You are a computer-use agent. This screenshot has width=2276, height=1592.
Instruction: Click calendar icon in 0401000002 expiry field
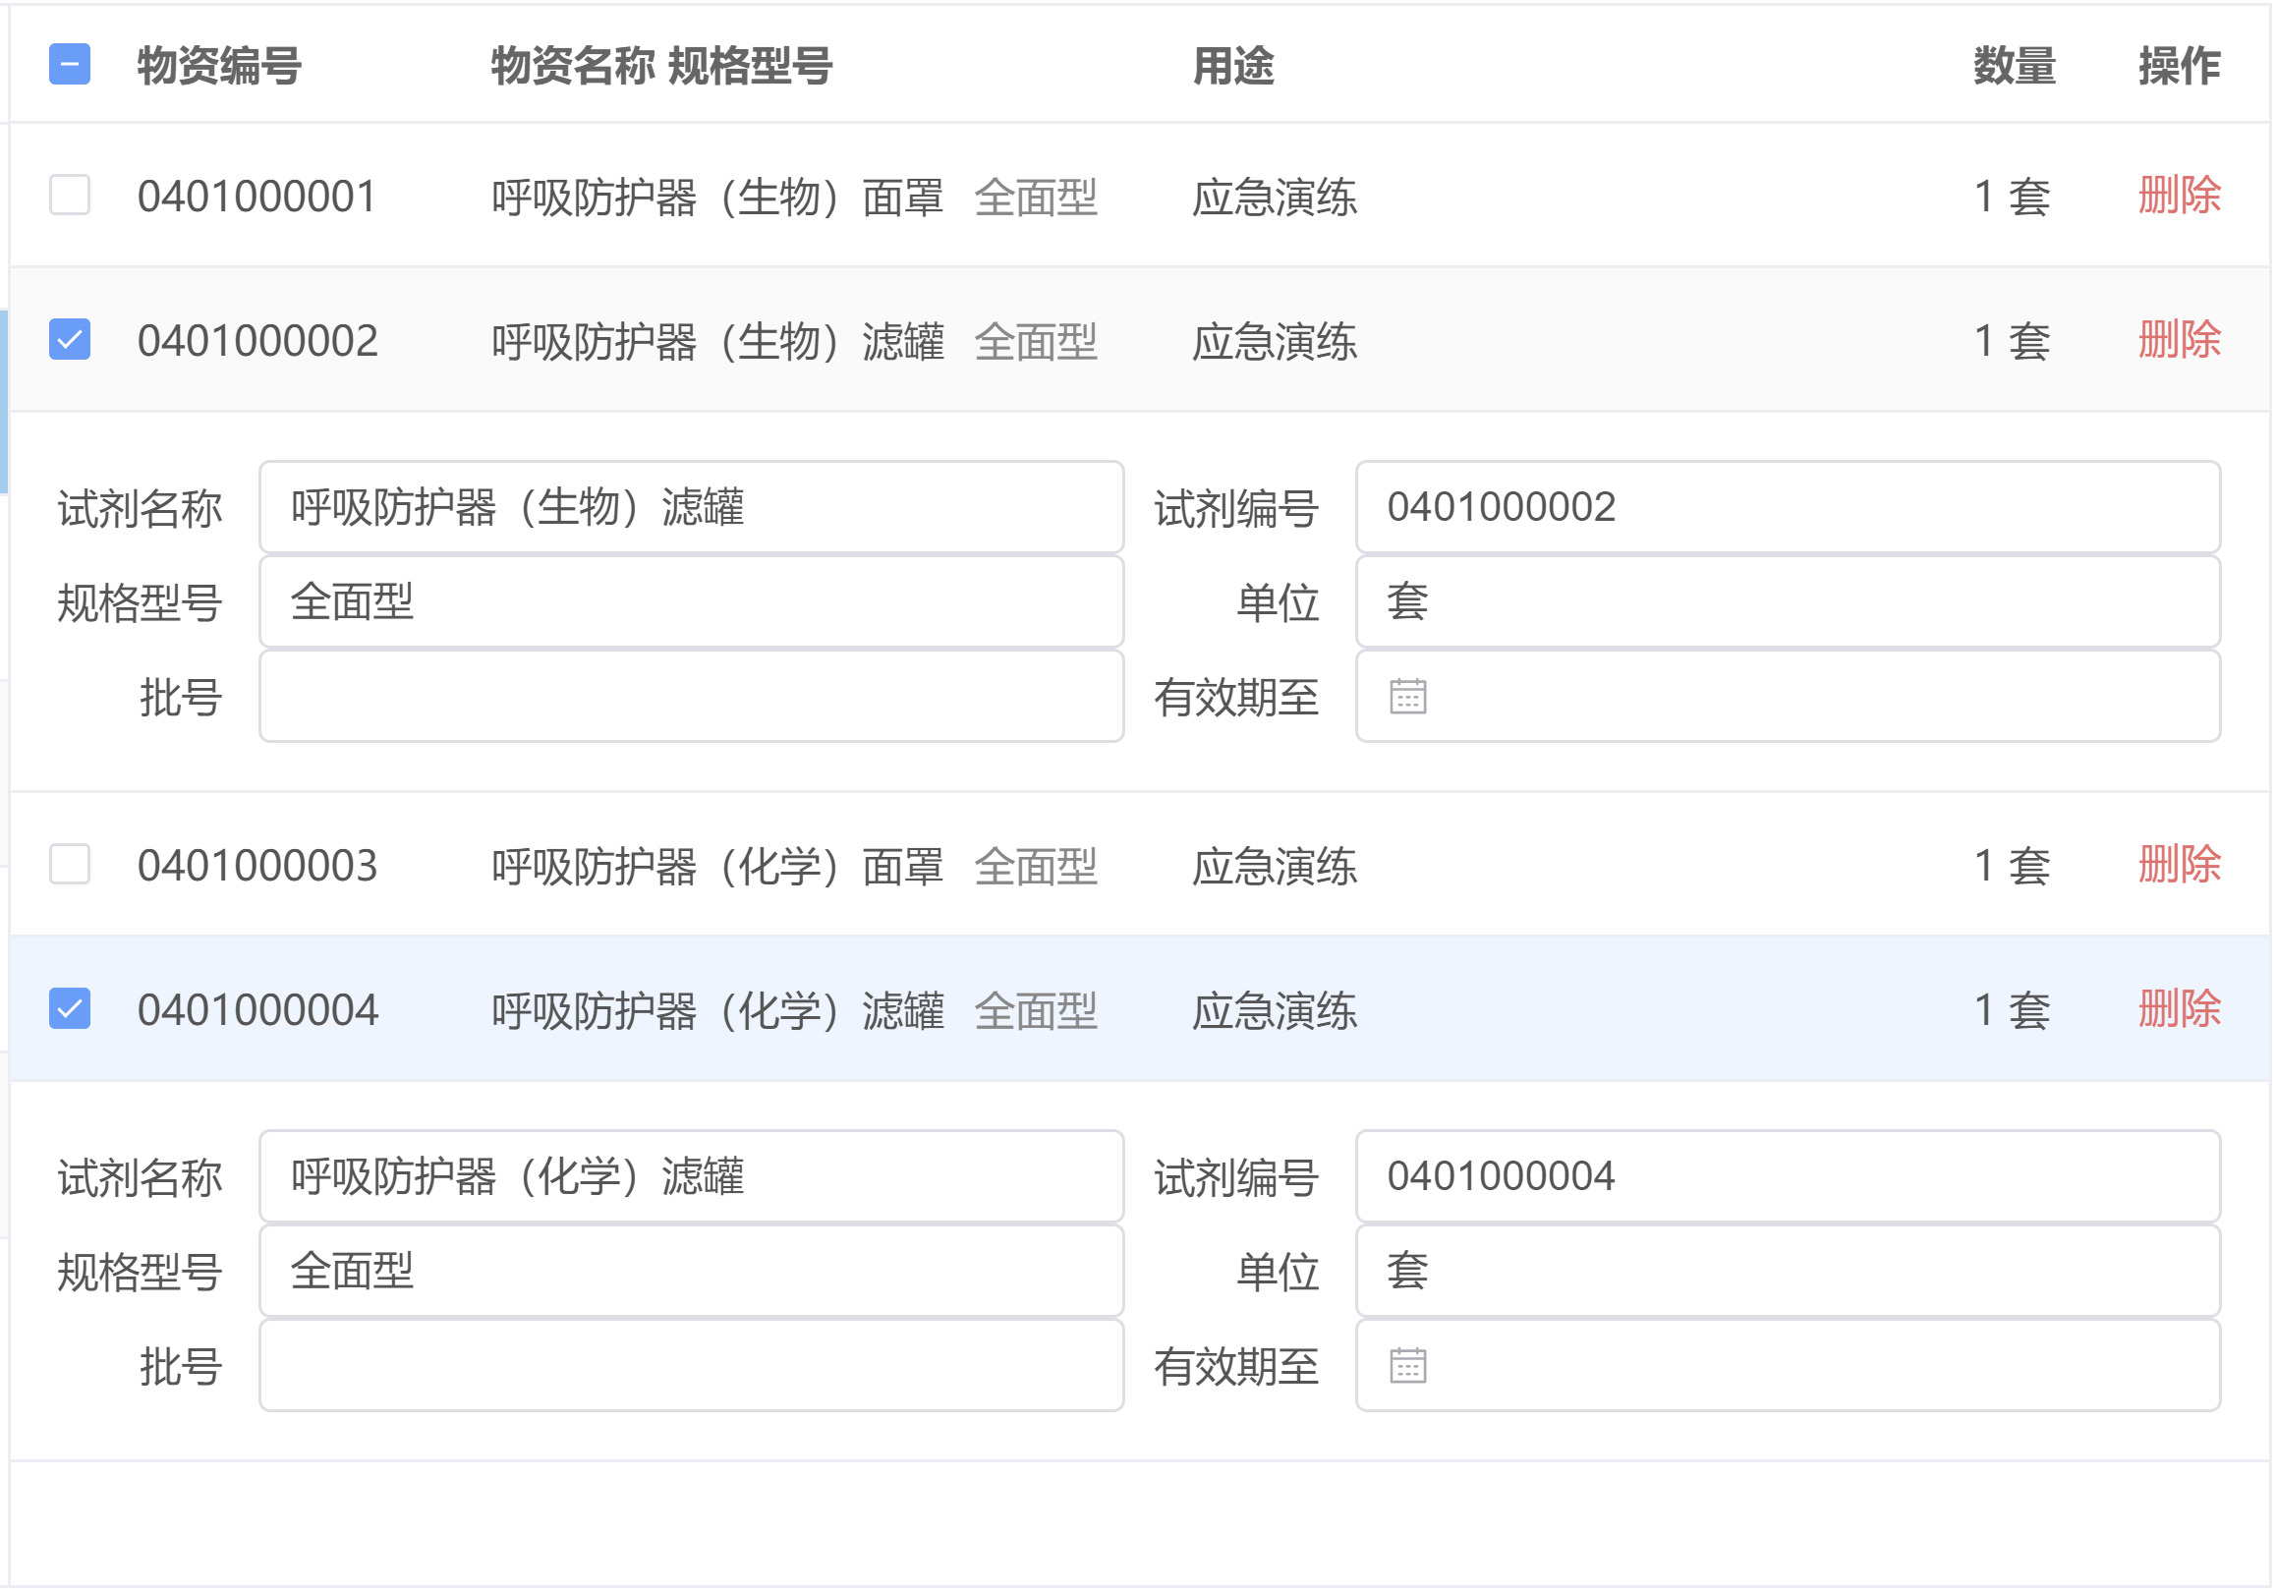point(1407,697)
